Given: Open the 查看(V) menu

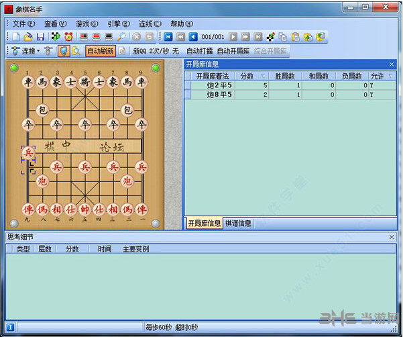Looking at the screenshot, I should tap(55, 23).
